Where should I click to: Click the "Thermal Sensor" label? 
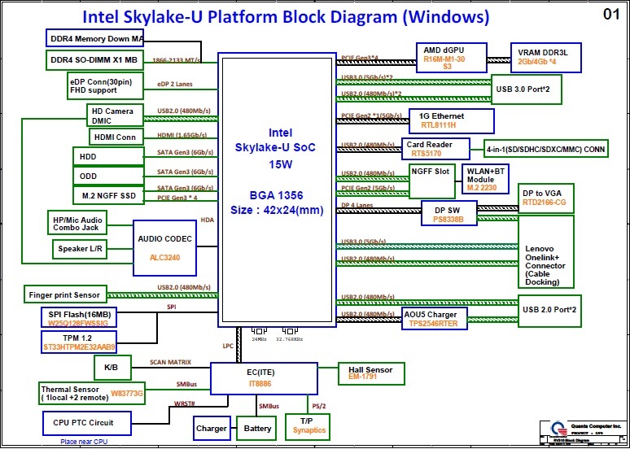point(70,390)
